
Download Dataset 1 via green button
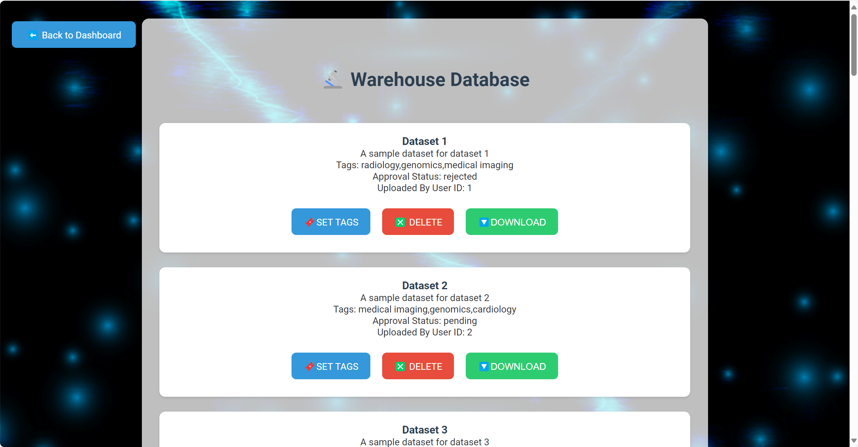tap(512, 222)
